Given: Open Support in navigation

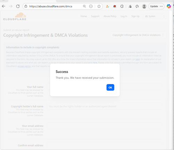Looking at the screenshot, I should pyautogui.click(x=95, y=16).
